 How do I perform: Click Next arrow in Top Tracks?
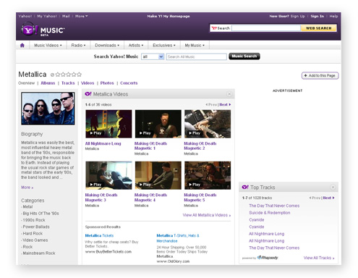click(x=328, y=198)
